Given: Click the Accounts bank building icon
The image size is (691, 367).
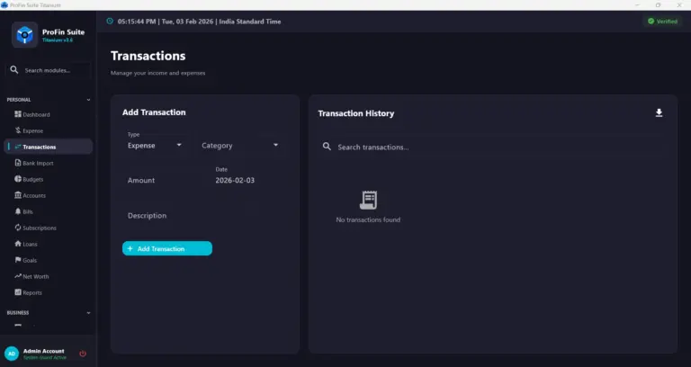Looking at the screenshot, I should coord(18,195).
